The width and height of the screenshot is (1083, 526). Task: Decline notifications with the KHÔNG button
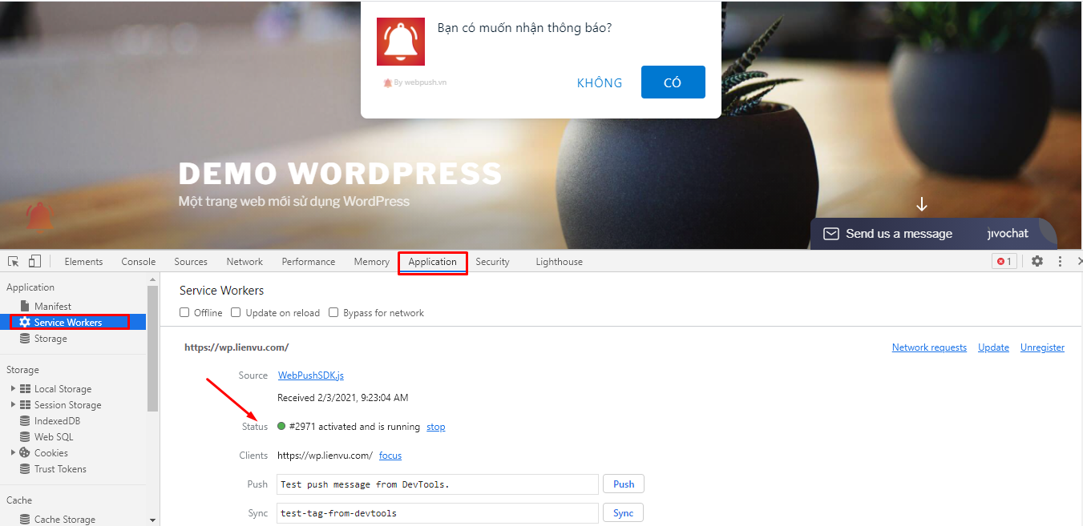(x=600, y=82)
